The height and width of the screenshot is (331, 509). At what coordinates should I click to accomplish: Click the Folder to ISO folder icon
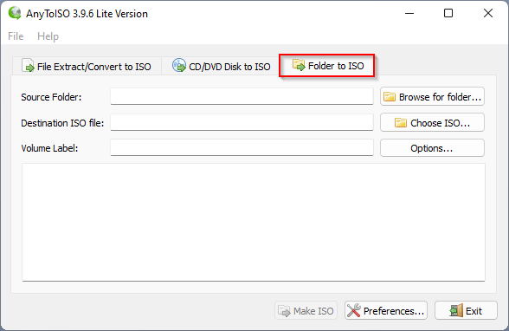(x=299, y=65)
